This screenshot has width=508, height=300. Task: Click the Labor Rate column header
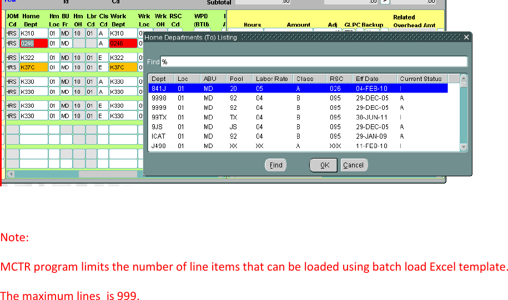point(273,79)
